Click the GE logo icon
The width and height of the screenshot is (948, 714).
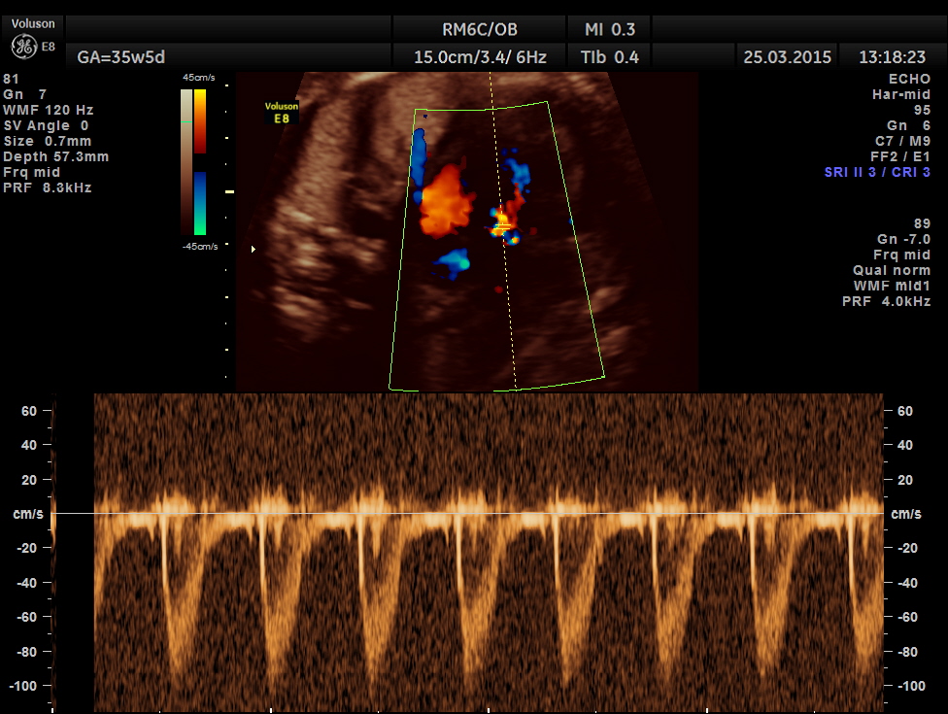[23, 47]
